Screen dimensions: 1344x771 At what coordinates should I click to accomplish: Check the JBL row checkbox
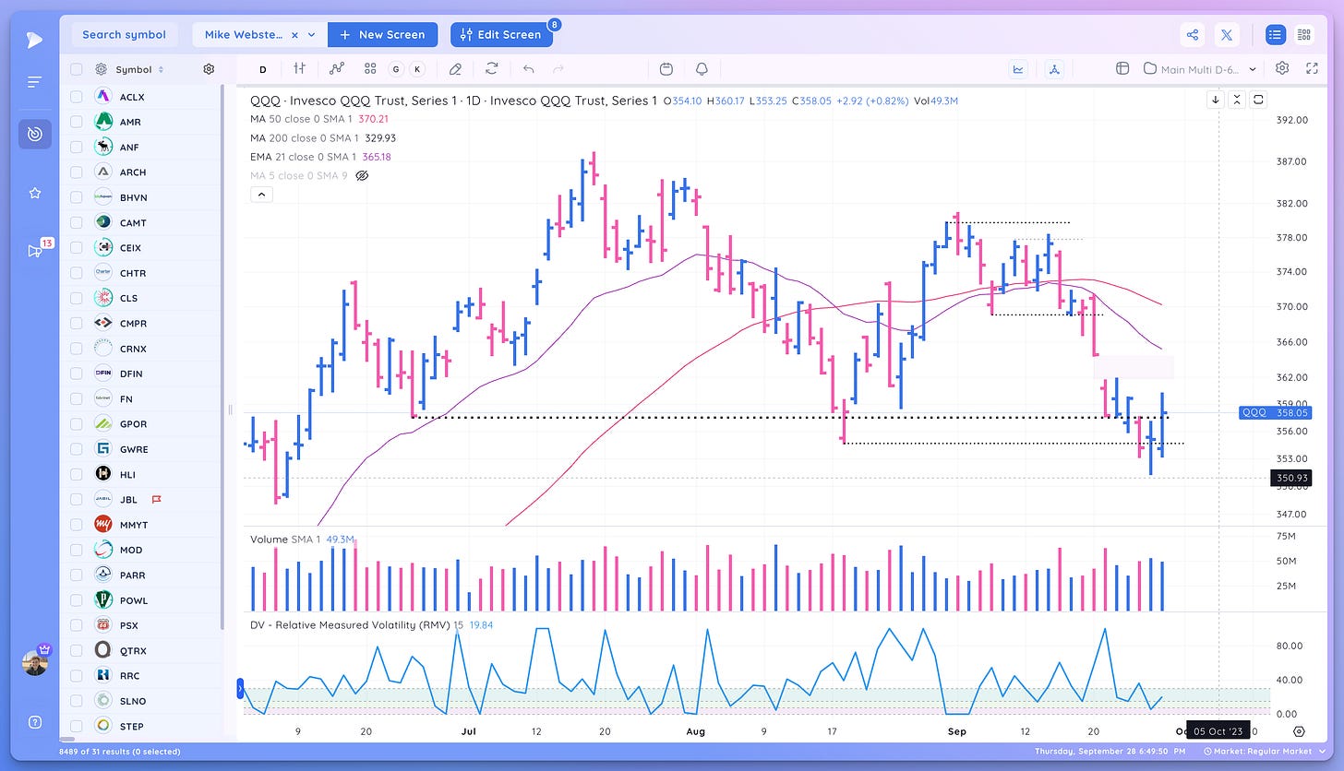click(76, 500)
